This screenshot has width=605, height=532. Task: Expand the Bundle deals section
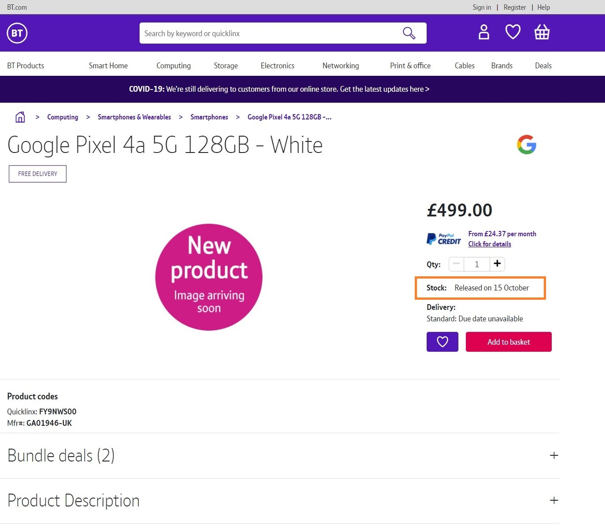554,455
